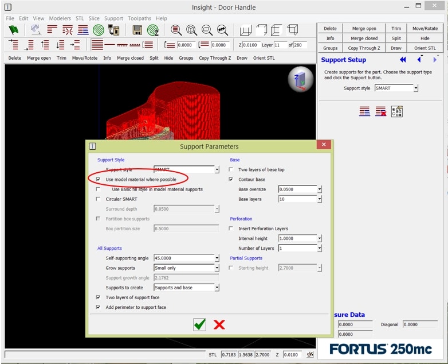Click the Orient STL button in right panel
The width and height of the screenshot is (448, 364).
point(425,48)
